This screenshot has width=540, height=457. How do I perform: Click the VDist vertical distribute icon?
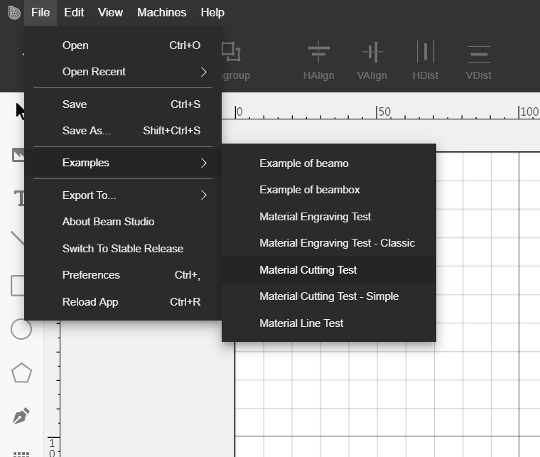point(478,53)
